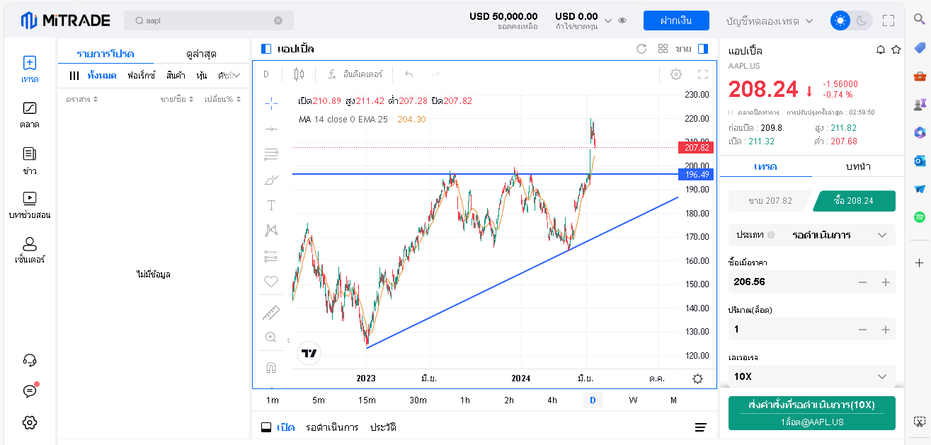Expand the demo account menu
This screenshot has height=445, width=931.
tap(769, 21)
